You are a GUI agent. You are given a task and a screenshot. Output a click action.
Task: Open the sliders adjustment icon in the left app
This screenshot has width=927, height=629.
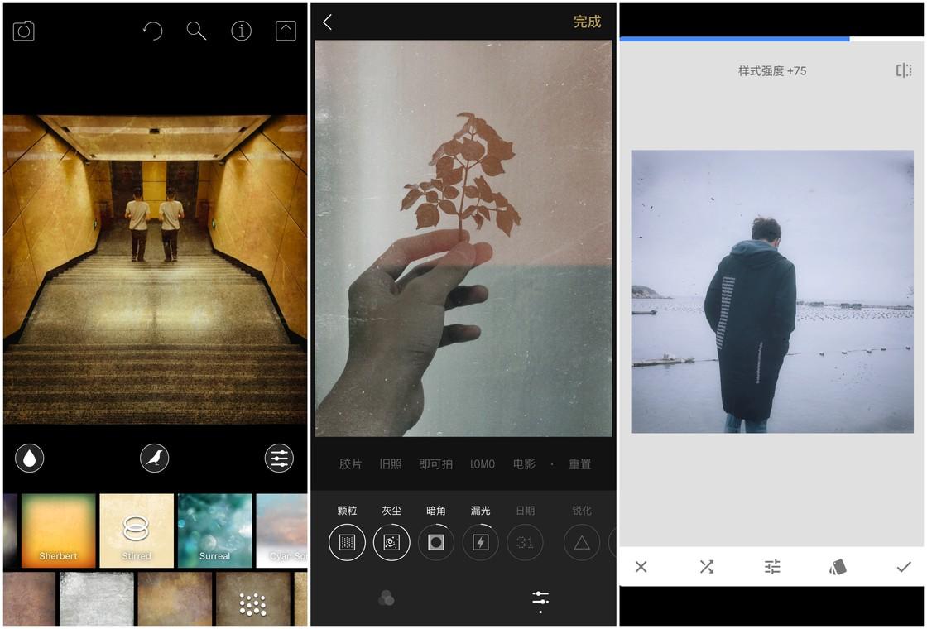[x=279, y=459]
